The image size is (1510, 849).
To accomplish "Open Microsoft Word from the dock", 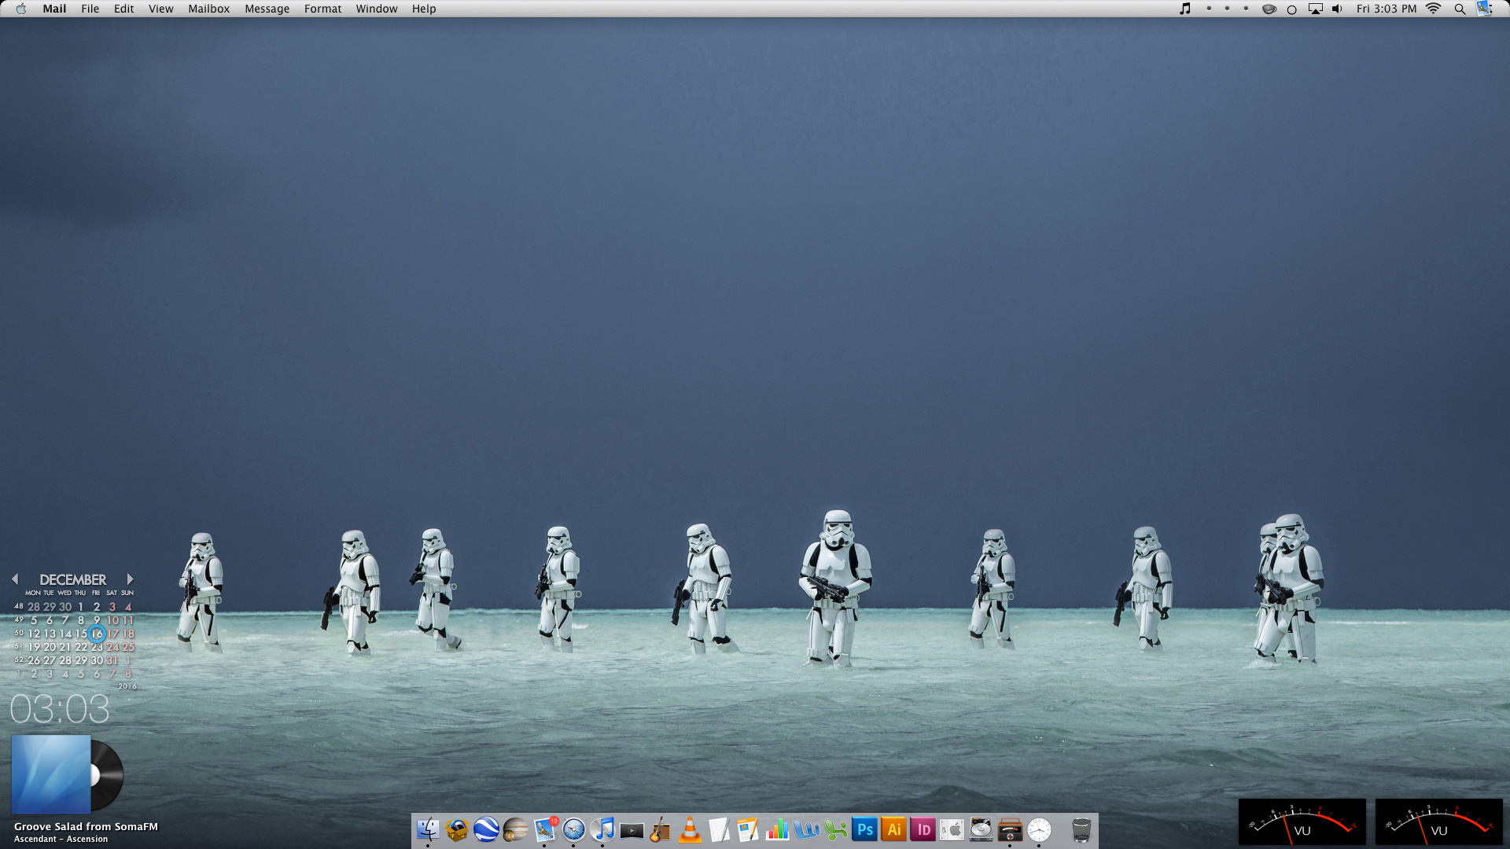I will point(806,829).
